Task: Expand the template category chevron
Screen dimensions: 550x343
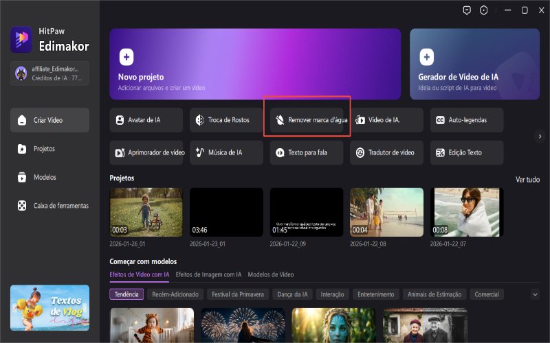Action: coord(535,294)
